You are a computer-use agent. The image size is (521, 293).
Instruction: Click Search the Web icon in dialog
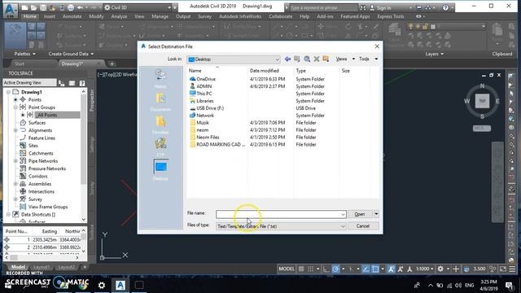tap(307, 59)
